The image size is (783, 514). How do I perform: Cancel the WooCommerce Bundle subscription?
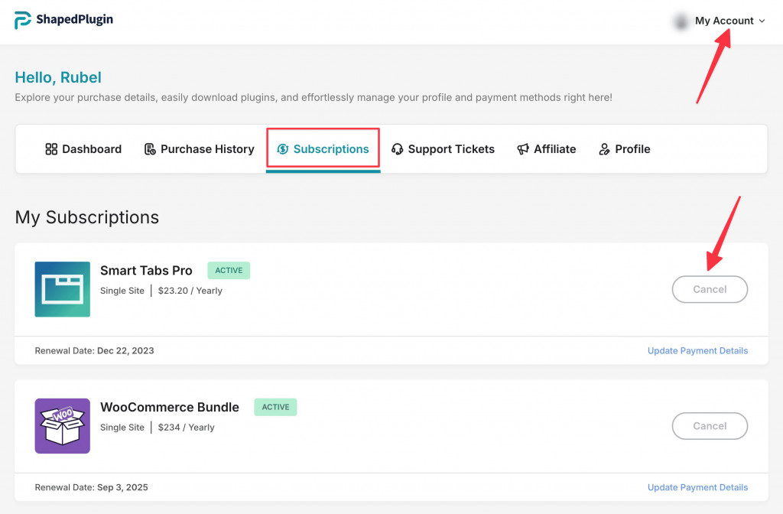[x=710, y=426]
